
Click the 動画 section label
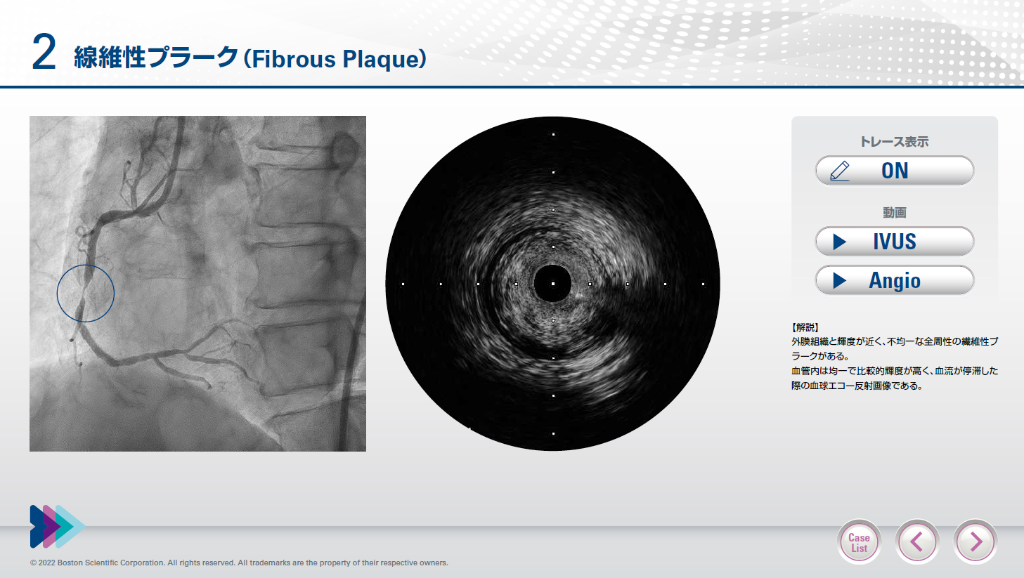point(894,212)
